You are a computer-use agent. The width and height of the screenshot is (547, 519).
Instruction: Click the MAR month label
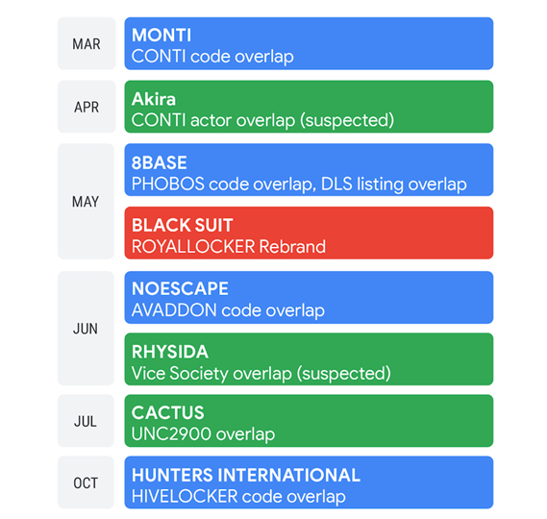pyautogui.click(x=87, y=43)
